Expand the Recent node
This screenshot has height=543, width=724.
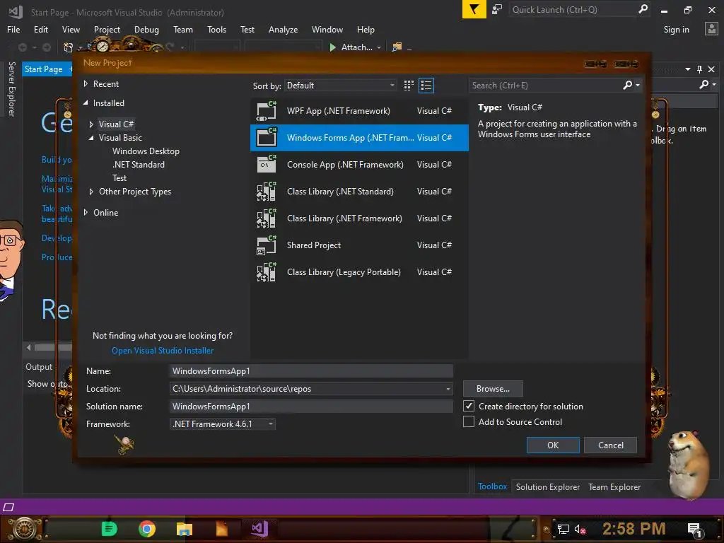coord(86,83)
